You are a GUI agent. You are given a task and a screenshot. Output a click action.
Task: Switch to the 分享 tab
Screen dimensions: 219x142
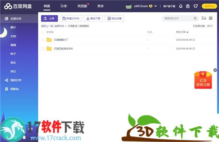click(64, 6)
